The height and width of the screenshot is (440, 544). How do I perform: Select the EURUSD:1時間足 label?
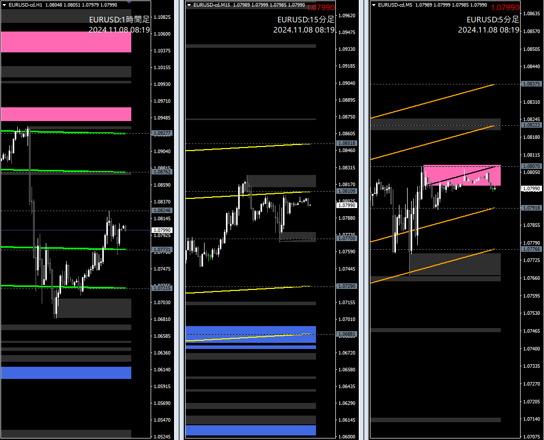pyautogui.click(x=120, y=19)
